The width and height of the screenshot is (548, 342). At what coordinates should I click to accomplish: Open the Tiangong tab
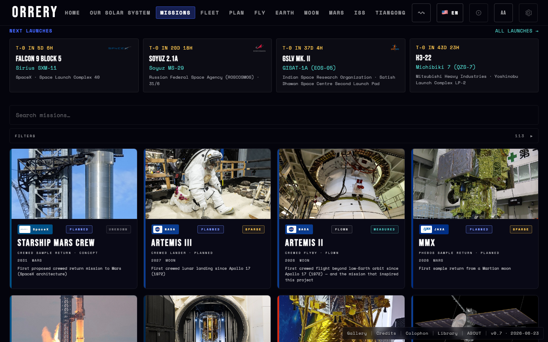[x=390, y=13]
